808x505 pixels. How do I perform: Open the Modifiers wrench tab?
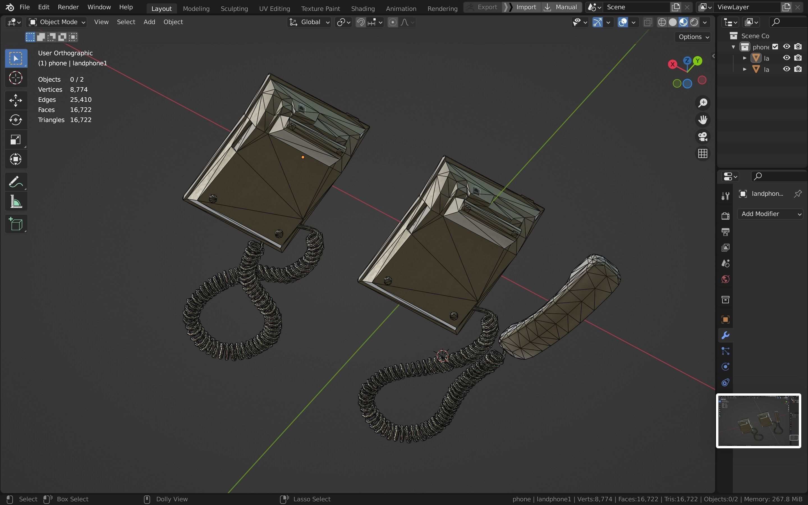coord(725,335)
